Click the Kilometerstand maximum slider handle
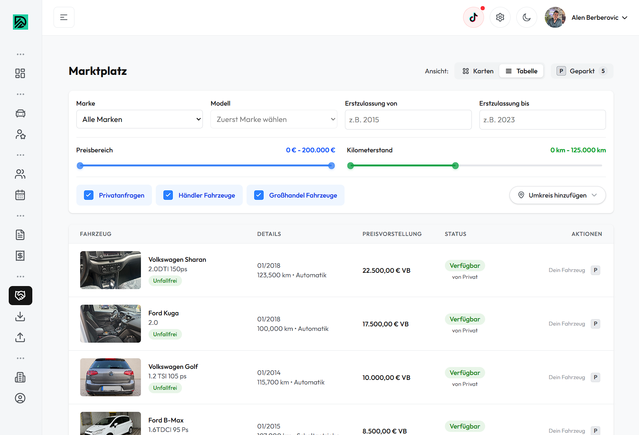The height and width of the screenshot is (435, 639). point(455,166)
